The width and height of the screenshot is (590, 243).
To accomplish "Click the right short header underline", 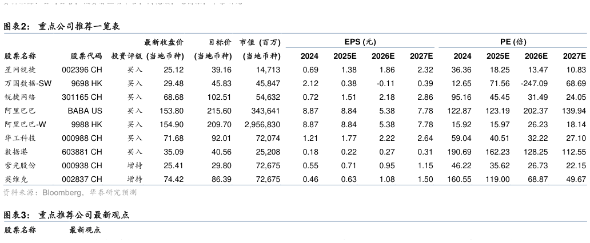I will coord(512,47).
